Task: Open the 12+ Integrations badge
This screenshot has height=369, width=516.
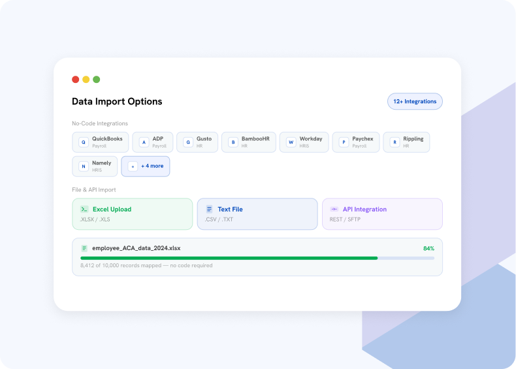Action: pyautogui.click(x=415, y=101)
